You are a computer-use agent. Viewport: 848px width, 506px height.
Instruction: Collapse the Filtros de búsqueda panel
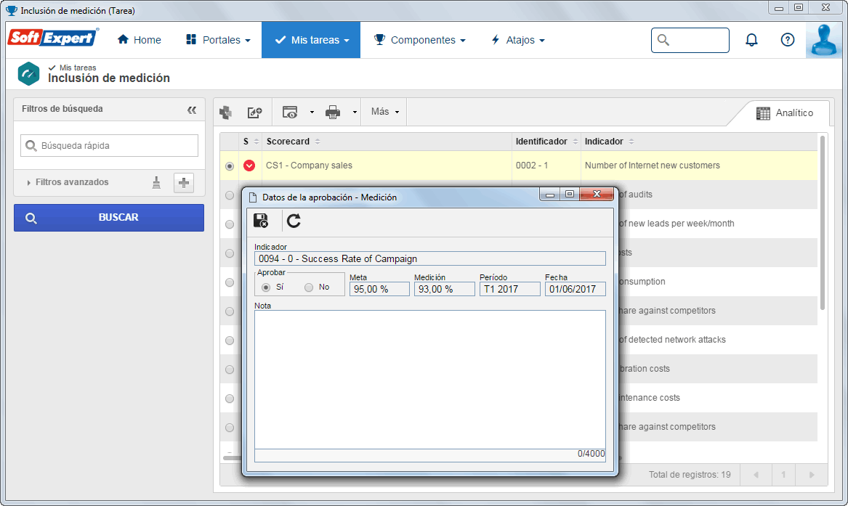[191, 110]
